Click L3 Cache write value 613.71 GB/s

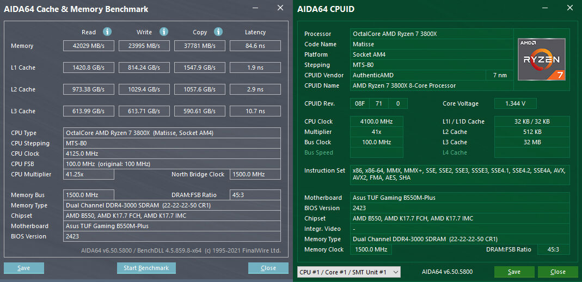coord(144,111)
